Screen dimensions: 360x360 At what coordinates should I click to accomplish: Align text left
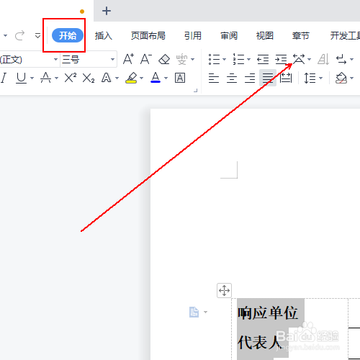(x=214, y=78)
